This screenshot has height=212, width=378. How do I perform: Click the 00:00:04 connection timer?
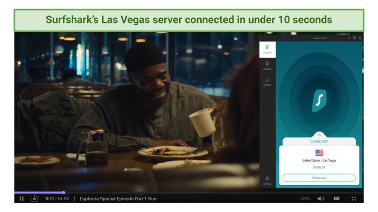tap(319, 167)
